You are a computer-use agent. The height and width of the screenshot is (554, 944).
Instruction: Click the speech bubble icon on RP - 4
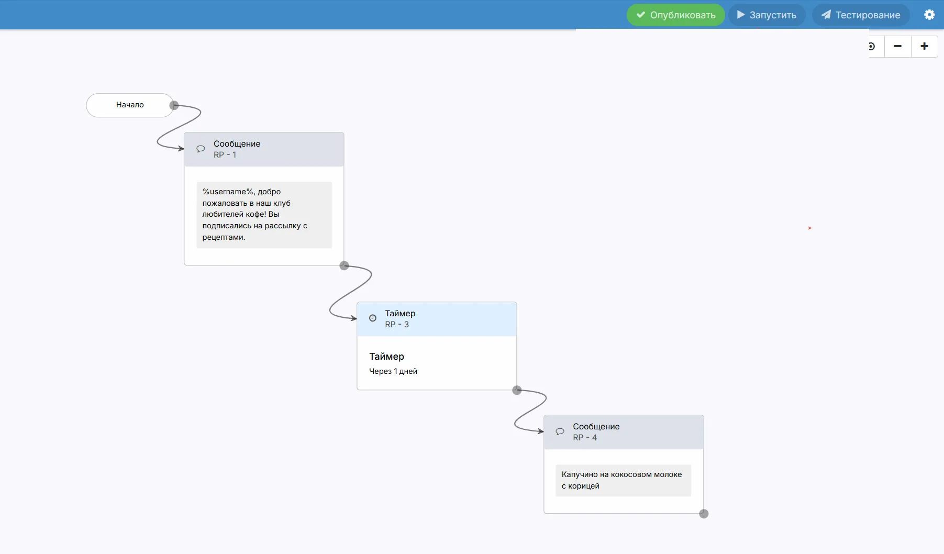tap(560, 431)
